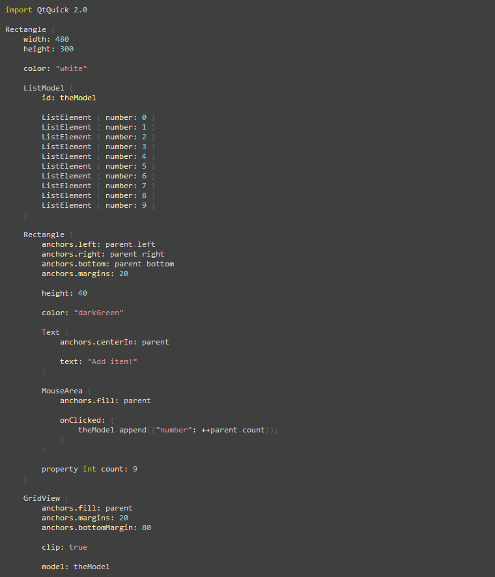This screenshot has width=495, height=577.
Task: Click the color "darkGreen" line
Action: click(83, 313)
